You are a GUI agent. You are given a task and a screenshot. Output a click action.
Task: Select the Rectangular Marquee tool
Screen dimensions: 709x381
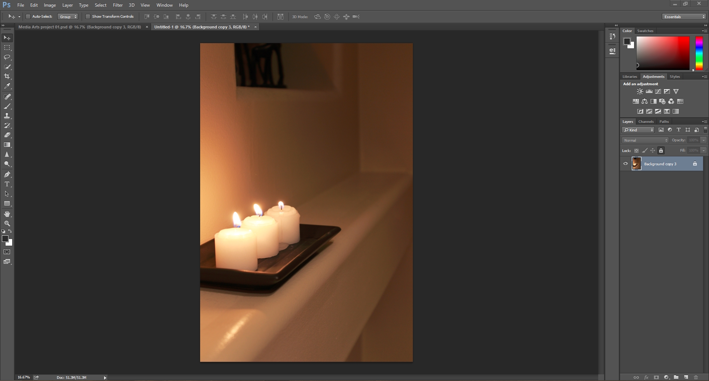7,48
